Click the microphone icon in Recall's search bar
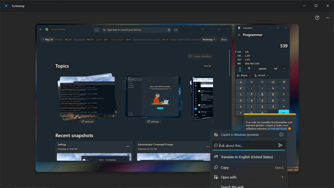Image resolution: width=334 pixels, height=188 pixels. click(169, 30)
